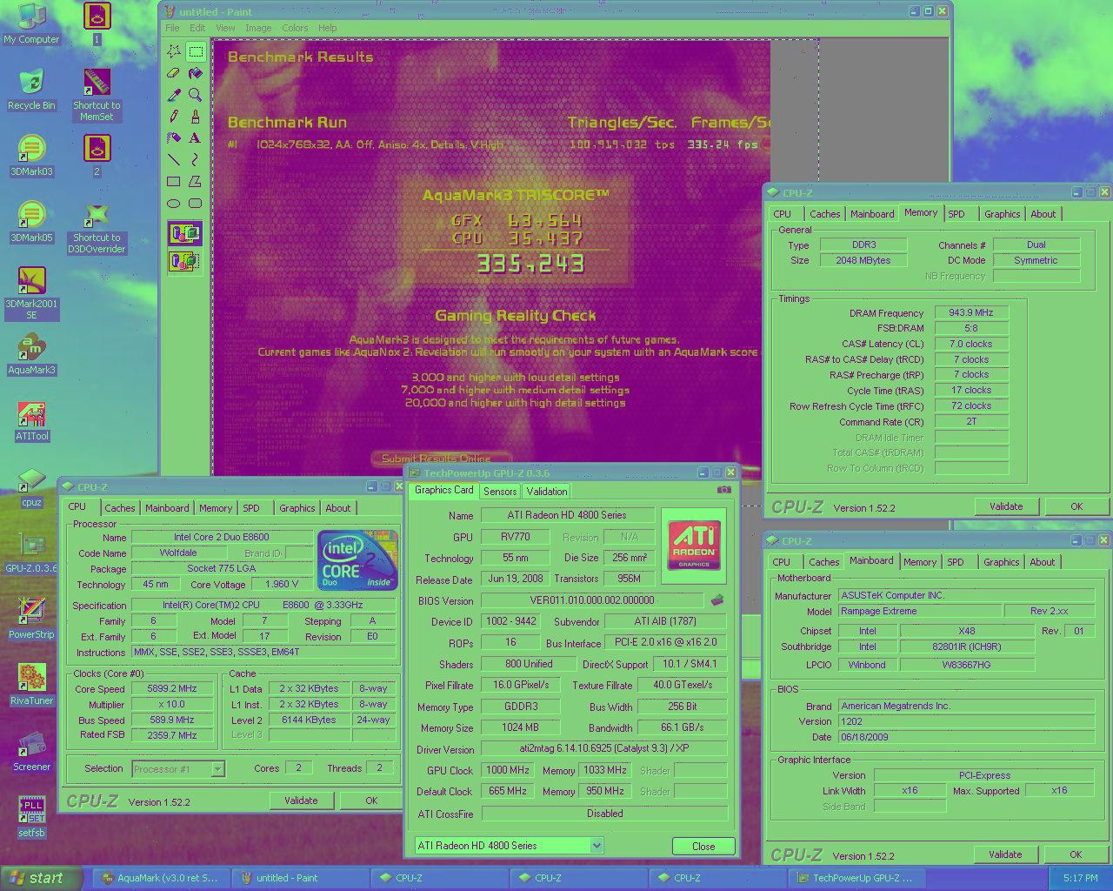Switch to the Sensors tab in GPU-Z
The width and height of the screenshot is (1113, 891).
tap(500, 492)
